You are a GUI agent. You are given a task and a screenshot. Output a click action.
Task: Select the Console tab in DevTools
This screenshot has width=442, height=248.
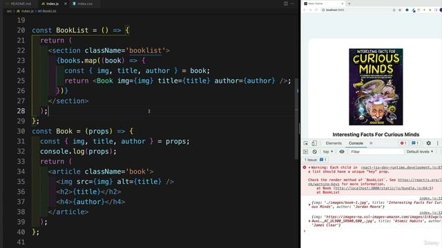pyautogui.click(x=356, y=143)
